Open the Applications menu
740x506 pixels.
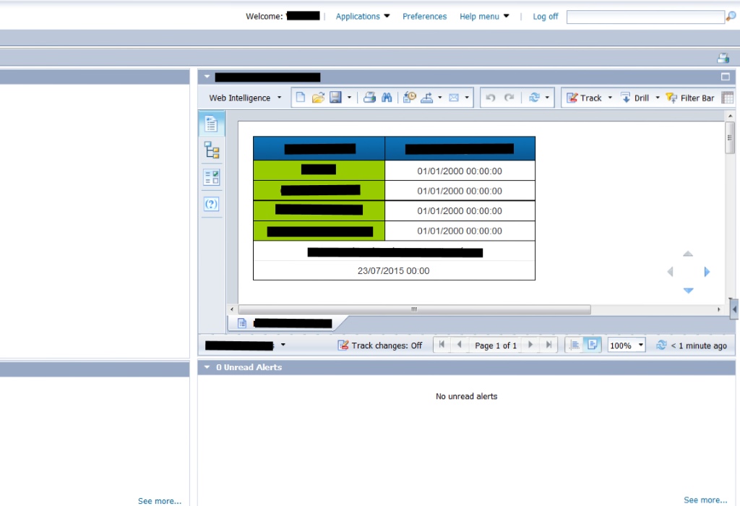click(363, 16)
